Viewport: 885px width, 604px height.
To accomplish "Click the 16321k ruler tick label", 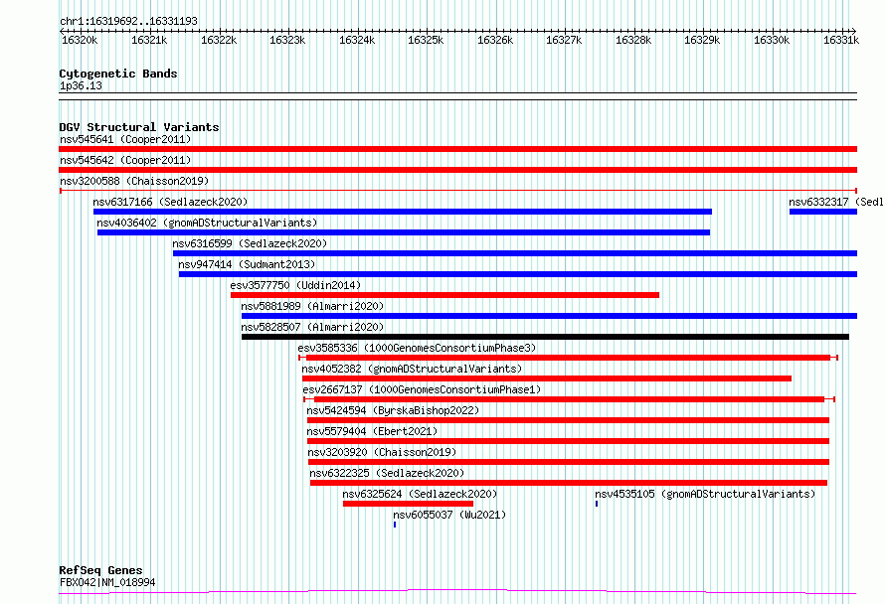I will click(x=149, y=40).
